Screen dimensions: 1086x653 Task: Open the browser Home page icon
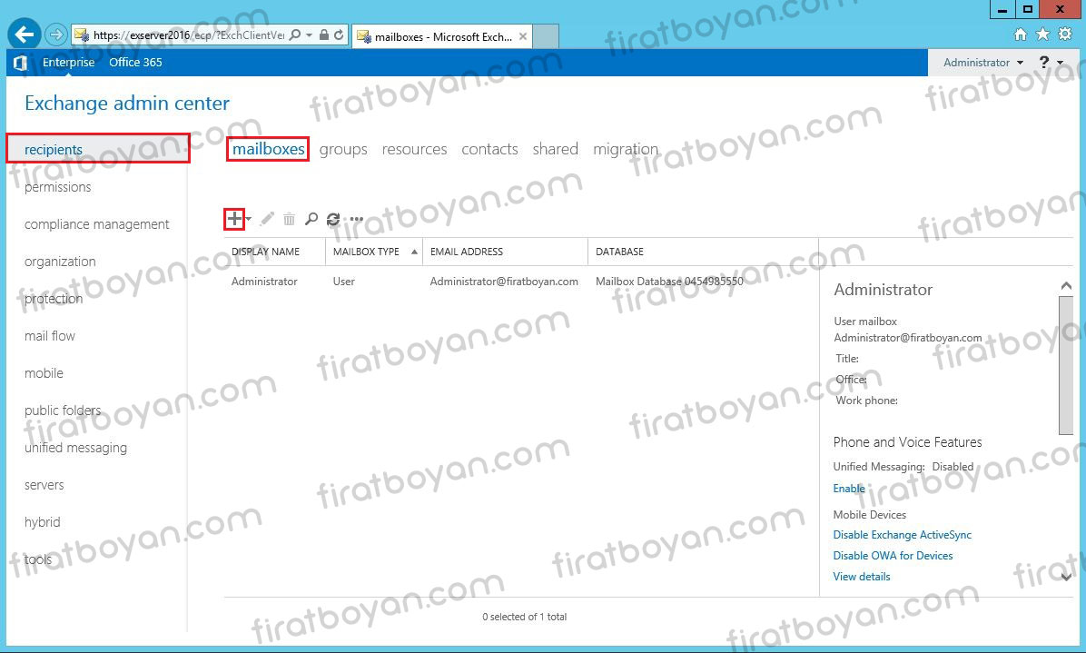(x=1021, y=34)
